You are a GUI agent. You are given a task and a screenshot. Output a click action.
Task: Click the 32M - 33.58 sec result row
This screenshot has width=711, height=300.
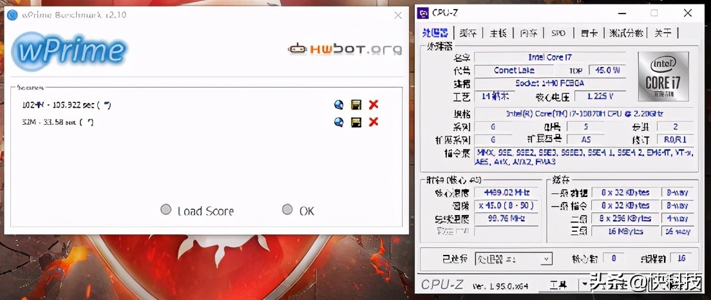tap(57, 122)
